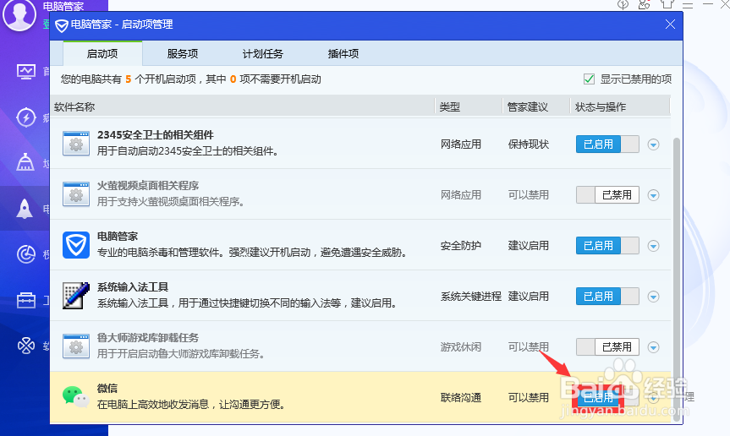Image resolution: width=730 pixels, height=436 pixels.
Task: Expand options arrow for 火萤视频桌面 row
Action: click(653, 195)
